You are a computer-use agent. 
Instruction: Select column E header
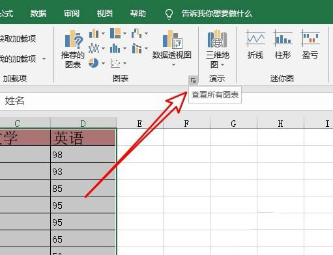click(x=140, y=124)
